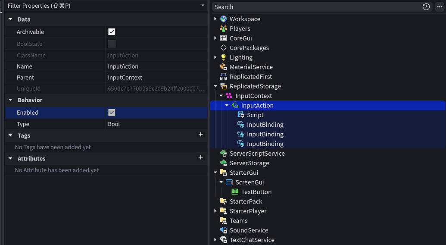Collapse the Attributes section
The width and height of the screenshot is (446, 245).
coord(10,158)
